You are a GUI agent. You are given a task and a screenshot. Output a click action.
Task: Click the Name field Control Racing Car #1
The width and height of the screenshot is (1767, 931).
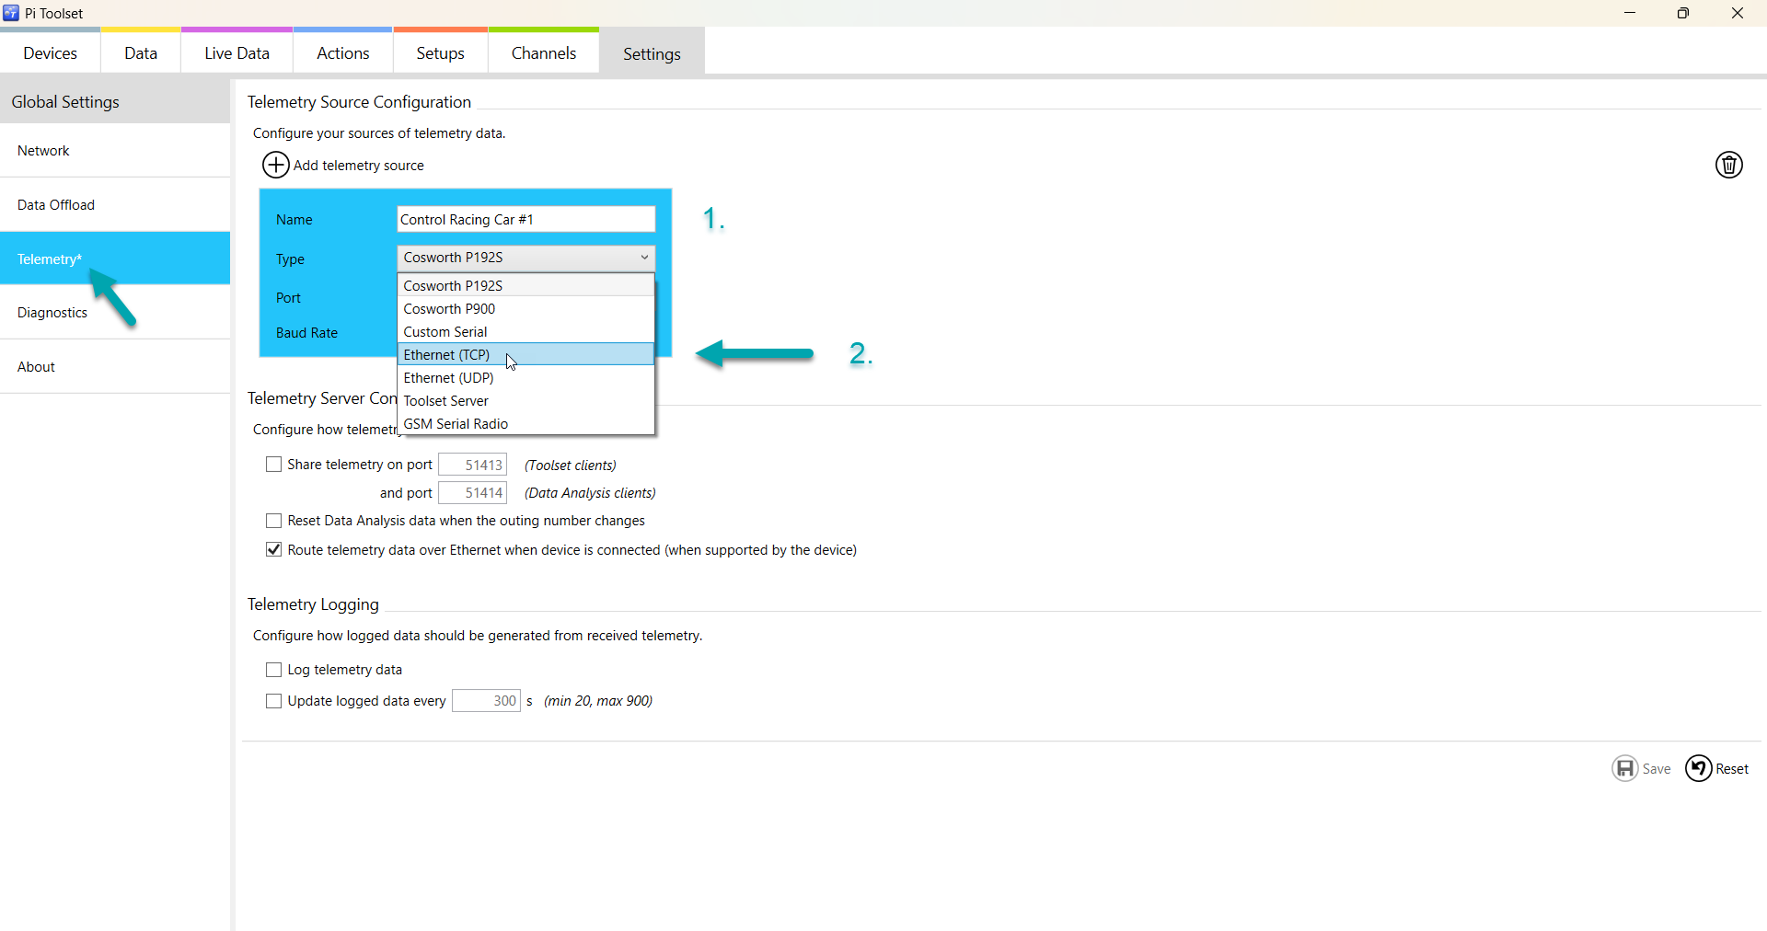(526, 219)
